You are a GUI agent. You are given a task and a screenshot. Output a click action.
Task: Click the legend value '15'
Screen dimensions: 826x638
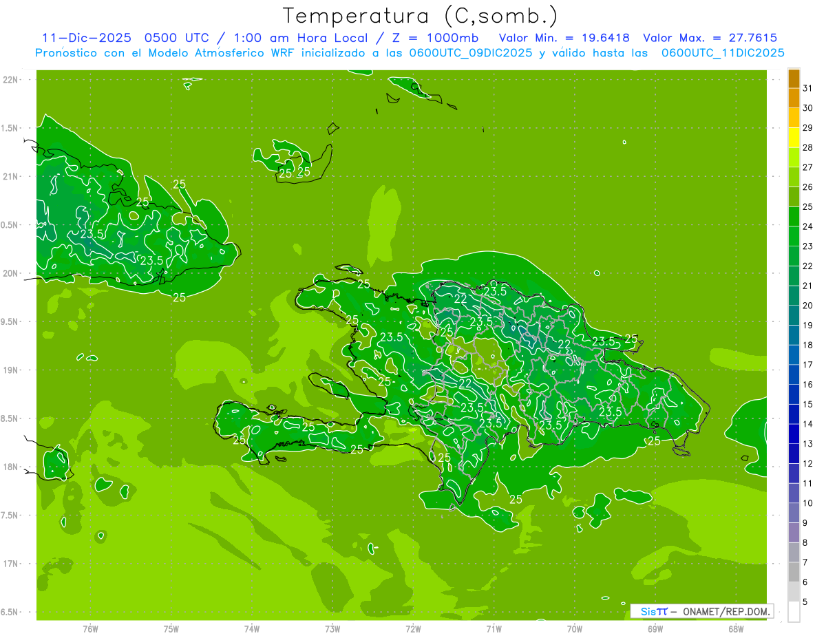pyautogui.click(x=807, y=404)
